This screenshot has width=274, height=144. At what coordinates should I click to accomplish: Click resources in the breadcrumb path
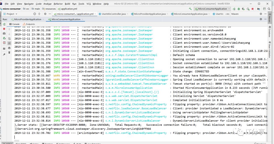[50, 9]
